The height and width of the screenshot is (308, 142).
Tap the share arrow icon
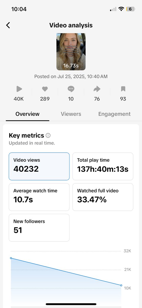[x=97, y=89]
